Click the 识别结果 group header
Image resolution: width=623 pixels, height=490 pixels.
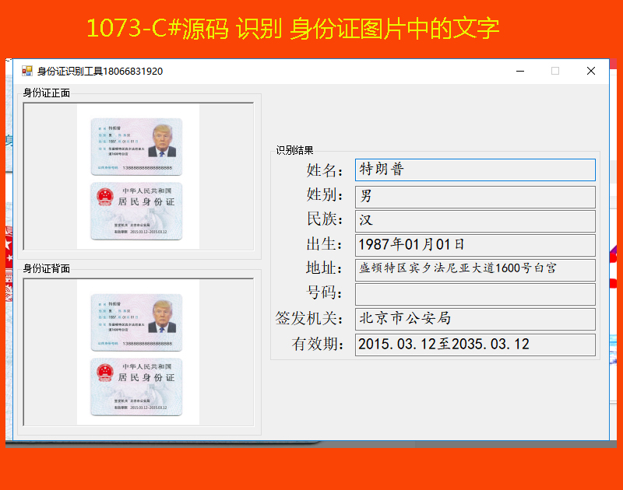[295, 150]
